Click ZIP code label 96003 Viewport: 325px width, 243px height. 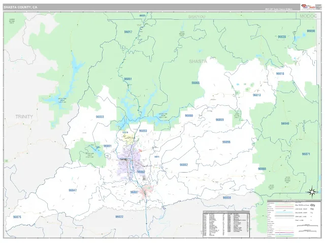[x=143, y=131]
